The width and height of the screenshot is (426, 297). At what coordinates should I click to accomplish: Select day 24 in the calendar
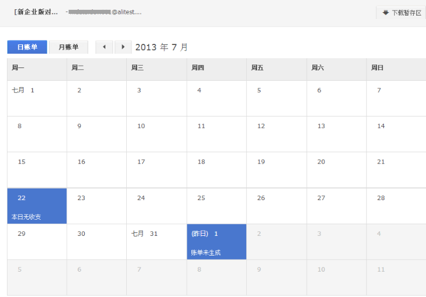click(157, 206)
